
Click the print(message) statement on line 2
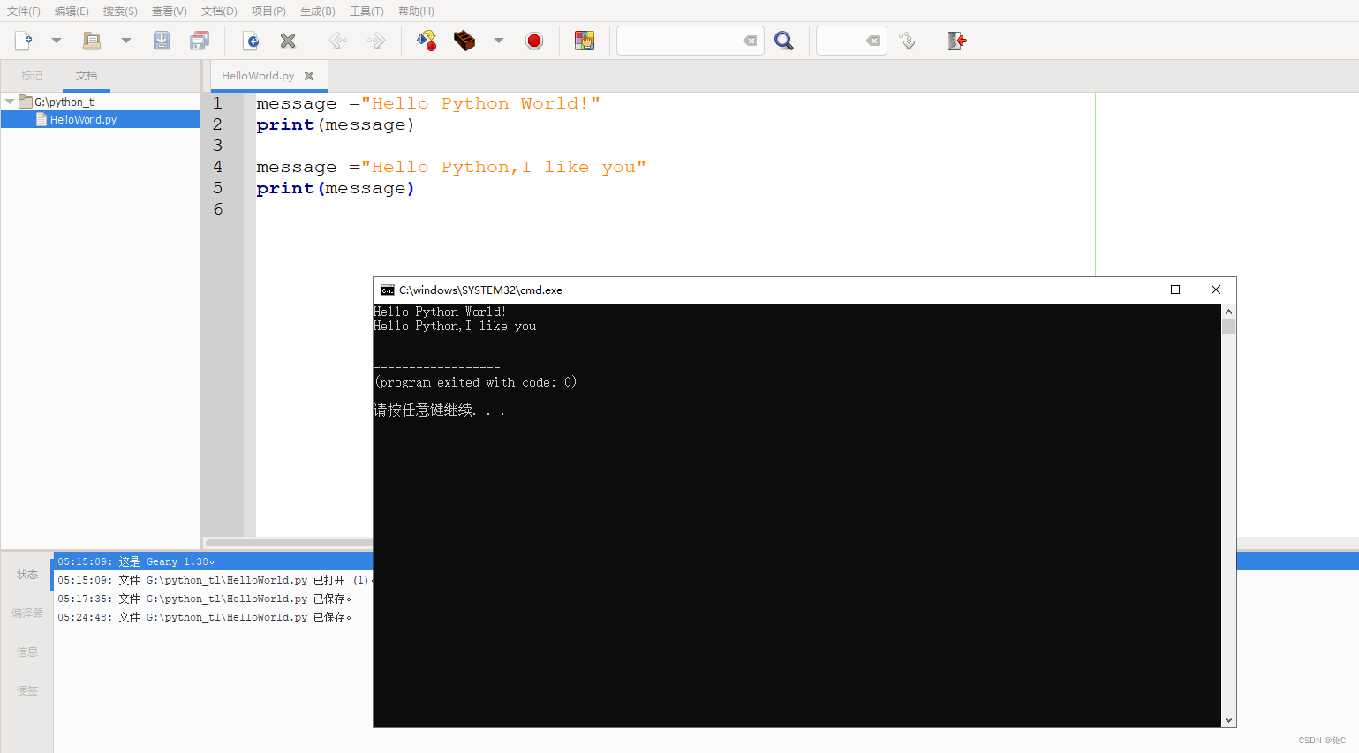point(336,124)
